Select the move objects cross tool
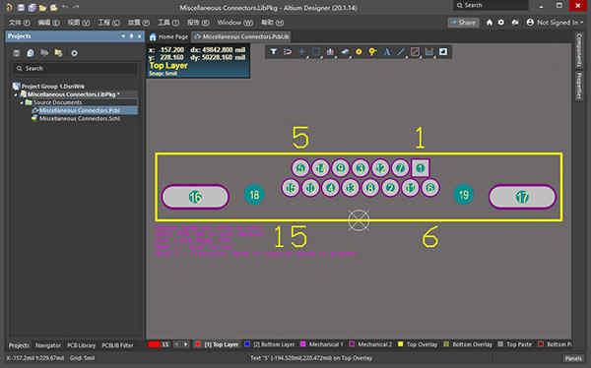 (x=302, y=51)
